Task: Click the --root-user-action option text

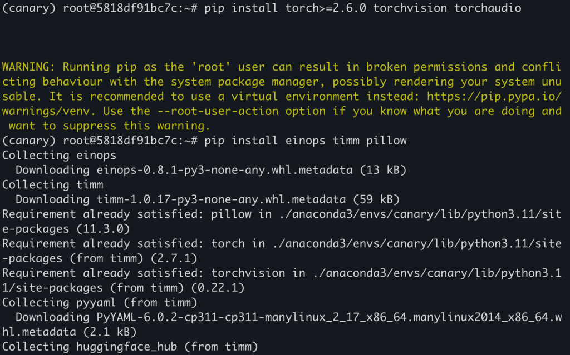Action: [x=218, y=111]
